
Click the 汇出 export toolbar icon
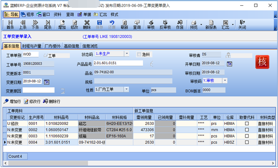(225, 24)
